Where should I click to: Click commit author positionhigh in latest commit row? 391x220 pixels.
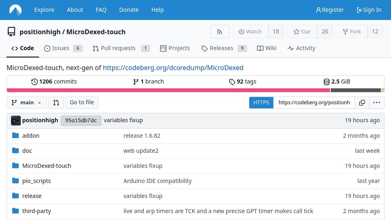coord(40,120)
